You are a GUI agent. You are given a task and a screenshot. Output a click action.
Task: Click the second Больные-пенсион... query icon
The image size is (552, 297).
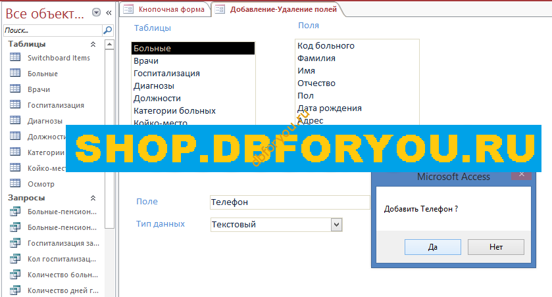15,227
